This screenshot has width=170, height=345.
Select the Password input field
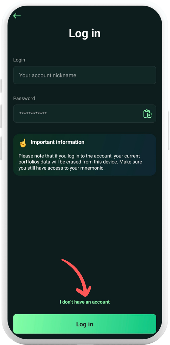85,114
